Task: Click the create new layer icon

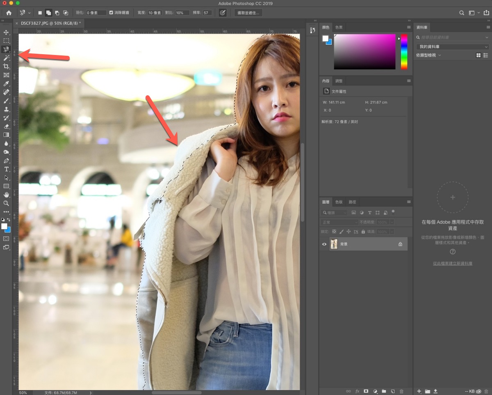Action: [392, 391]
